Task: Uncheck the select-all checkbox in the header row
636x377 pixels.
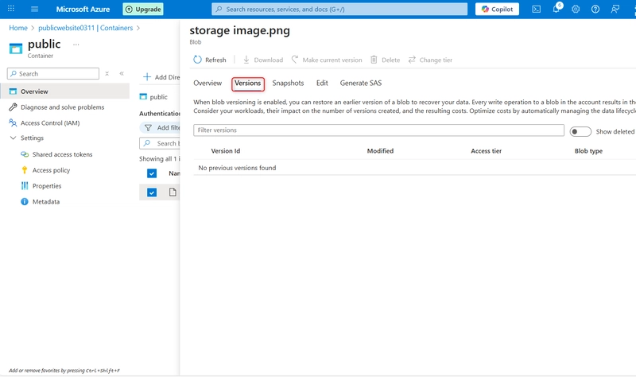Action: click(x=152, y=173)
